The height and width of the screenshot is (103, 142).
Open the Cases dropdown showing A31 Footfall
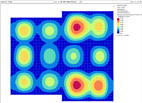(x=29, y=2)
